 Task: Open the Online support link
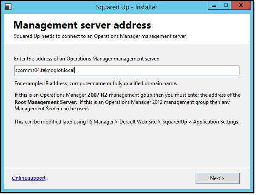(29, 178)
